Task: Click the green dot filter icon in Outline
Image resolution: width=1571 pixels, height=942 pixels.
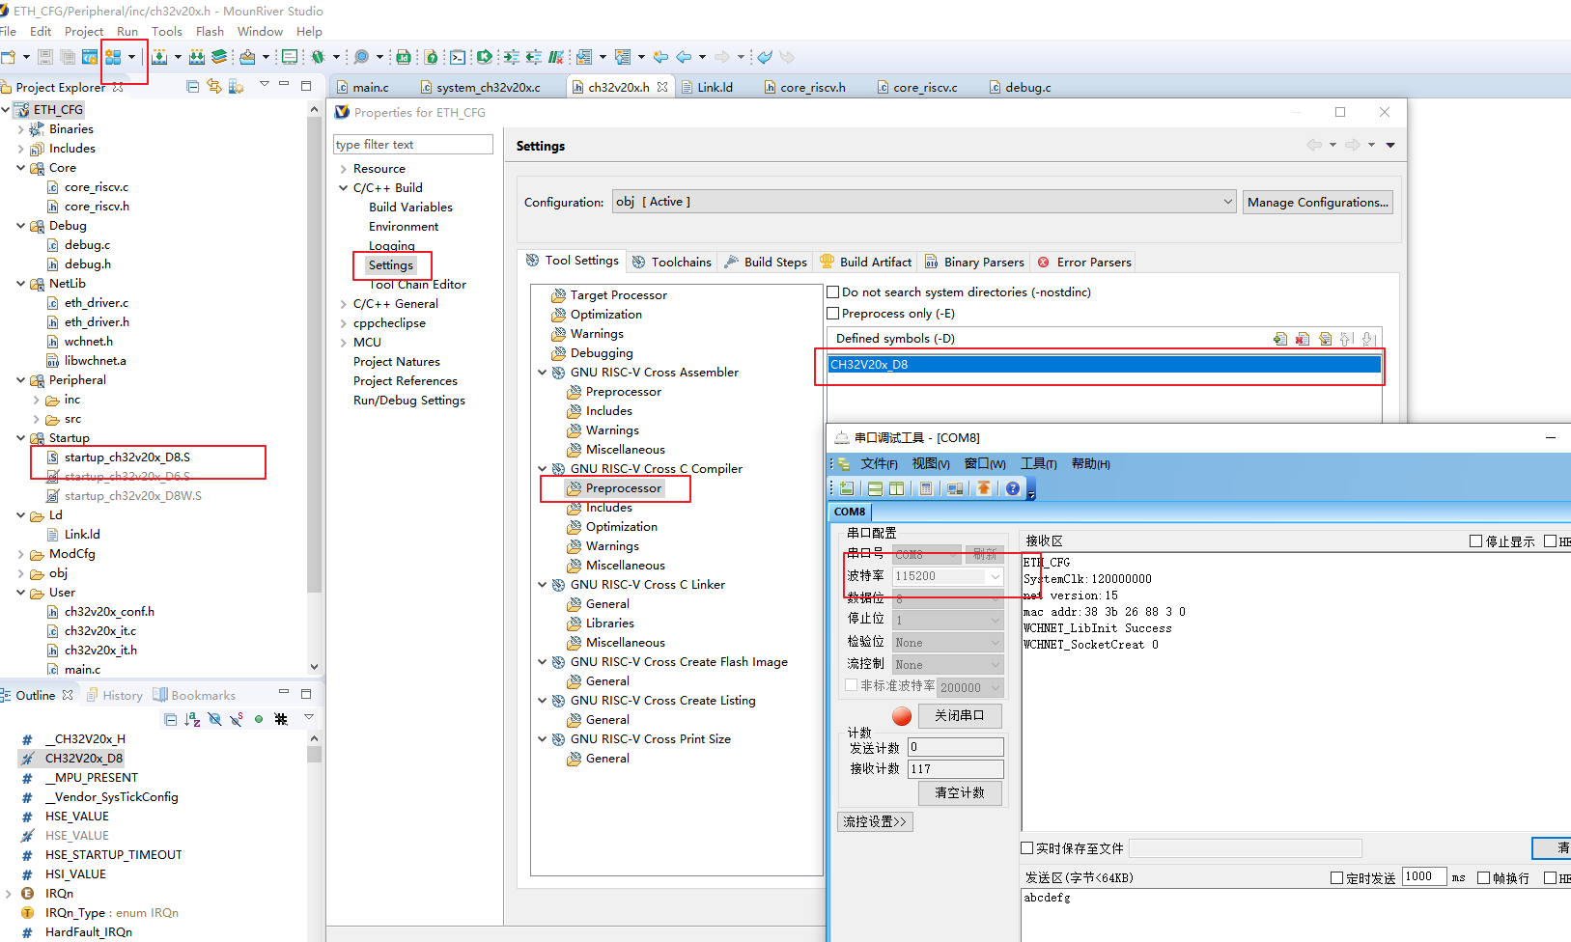Action: pos(259,719)
